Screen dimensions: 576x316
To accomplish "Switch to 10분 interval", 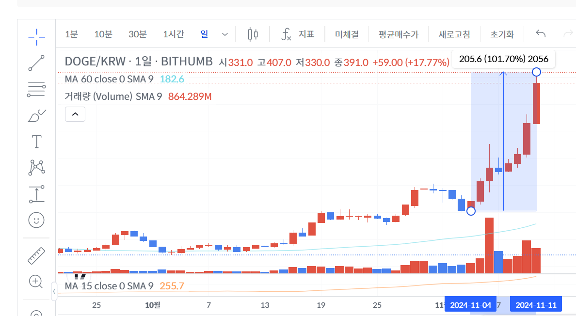I will point(103,34).
